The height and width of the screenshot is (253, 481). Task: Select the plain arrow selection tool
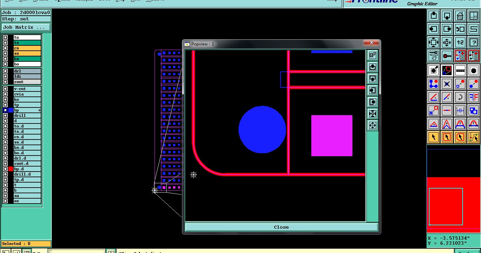[x=434, y=137]
